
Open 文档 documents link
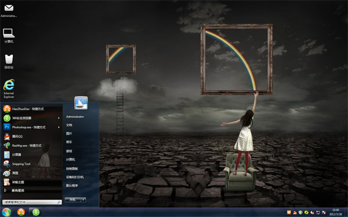click(69, 125)
